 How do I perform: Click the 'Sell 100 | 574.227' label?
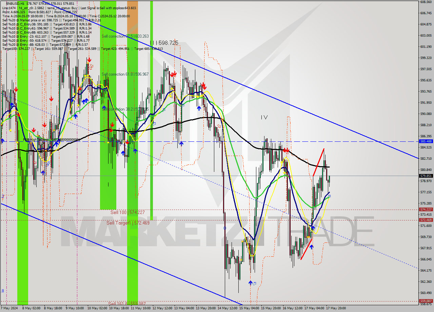(128, 212)
